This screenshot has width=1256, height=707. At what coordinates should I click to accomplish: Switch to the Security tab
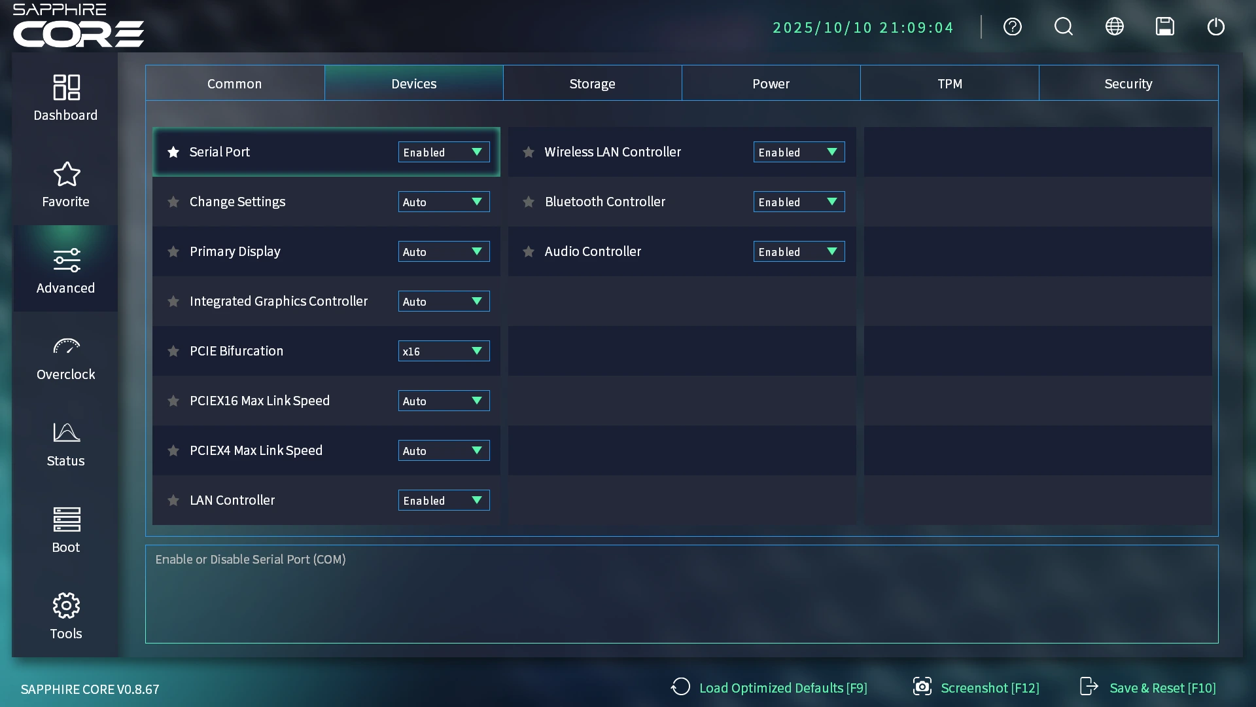pyautogui.click(x=1128, y=83)
